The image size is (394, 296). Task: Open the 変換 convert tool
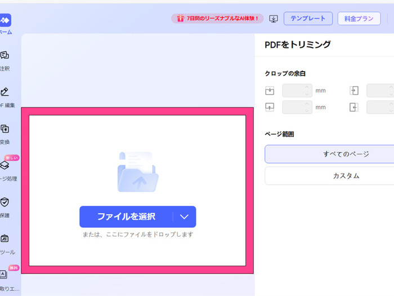pyautogui.click(x=5, y=129)
